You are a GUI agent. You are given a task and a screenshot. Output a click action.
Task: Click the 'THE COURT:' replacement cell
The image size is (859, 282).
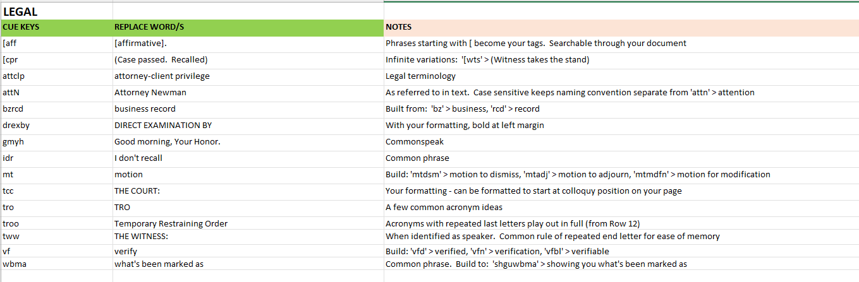point(248,192)
